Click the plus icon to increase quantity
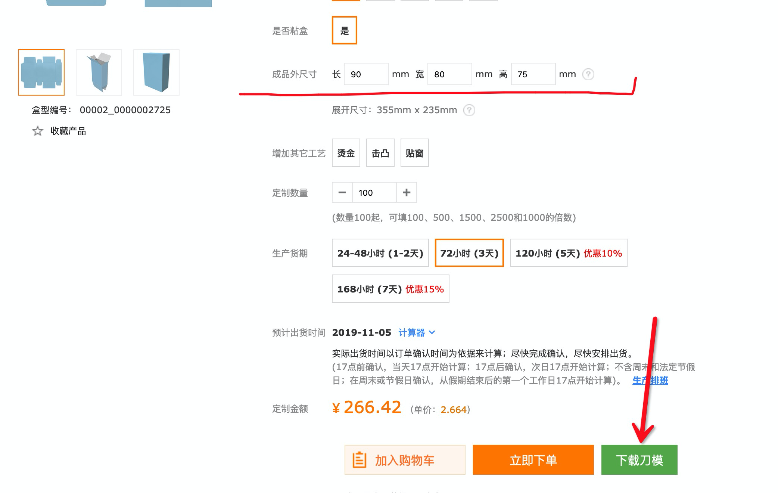 [x=407, y=192]
